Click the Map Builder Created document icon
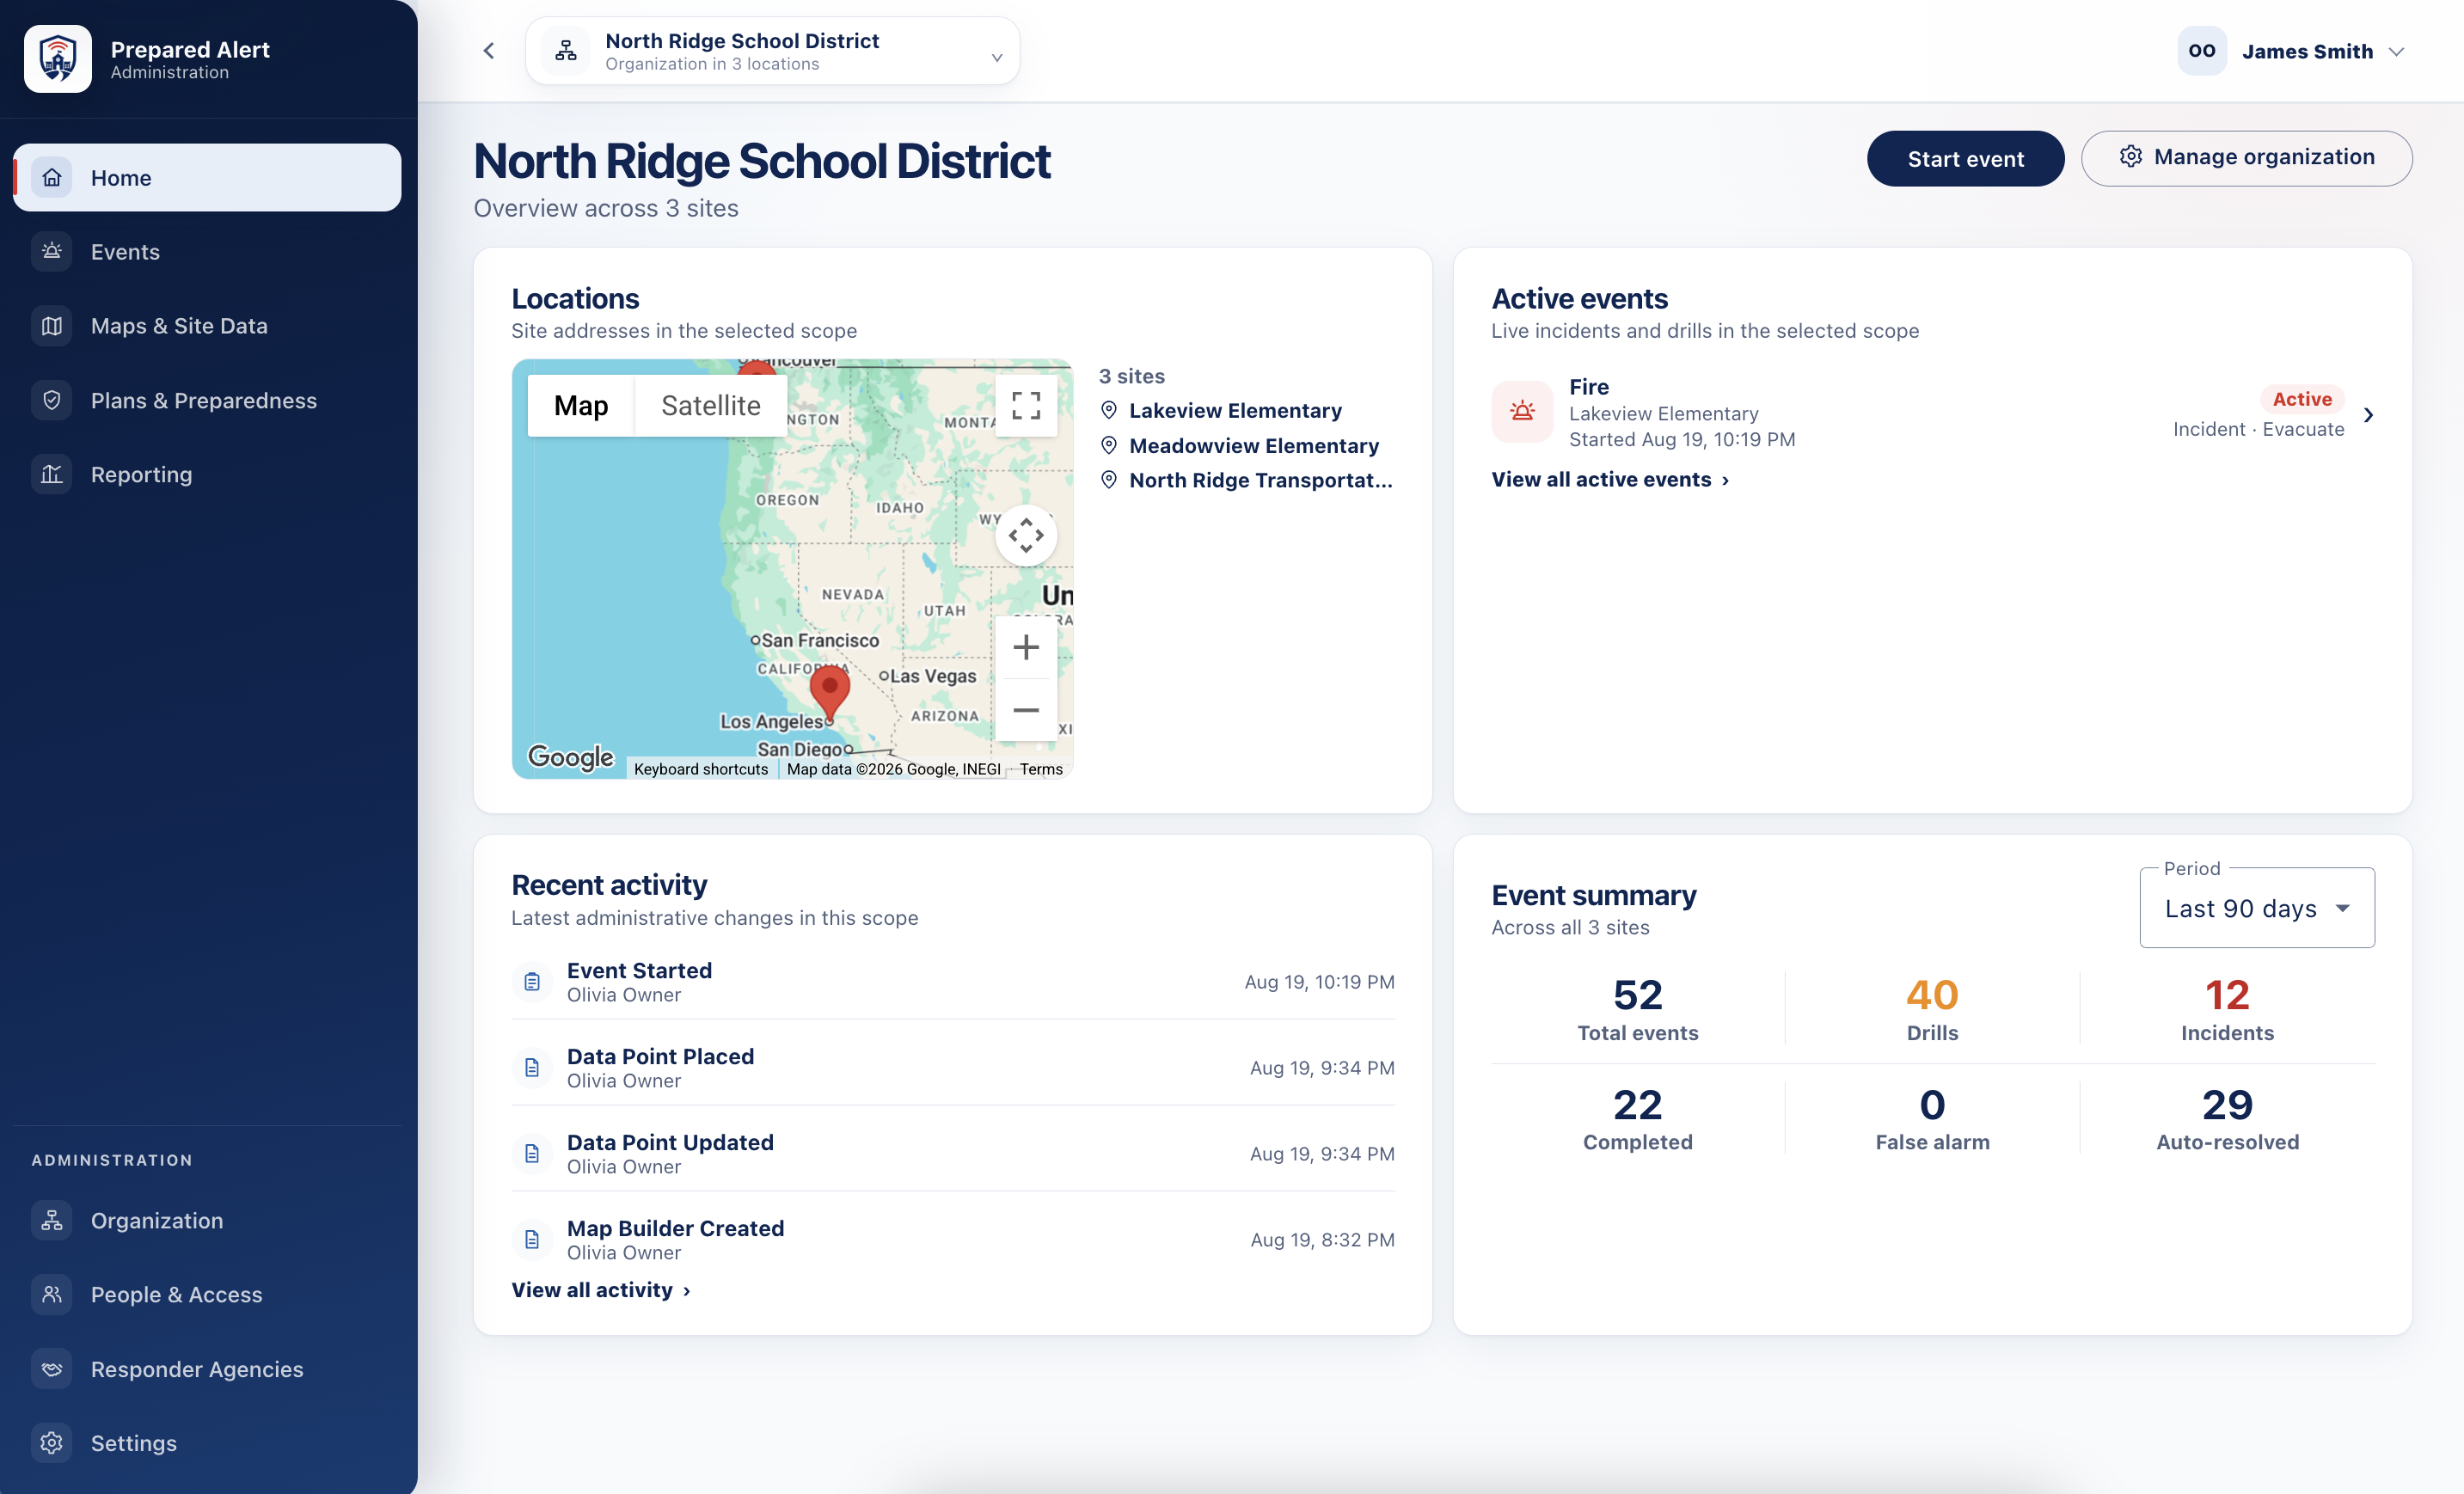This screenshot has width=2464, height=1494. [532, 1239]
